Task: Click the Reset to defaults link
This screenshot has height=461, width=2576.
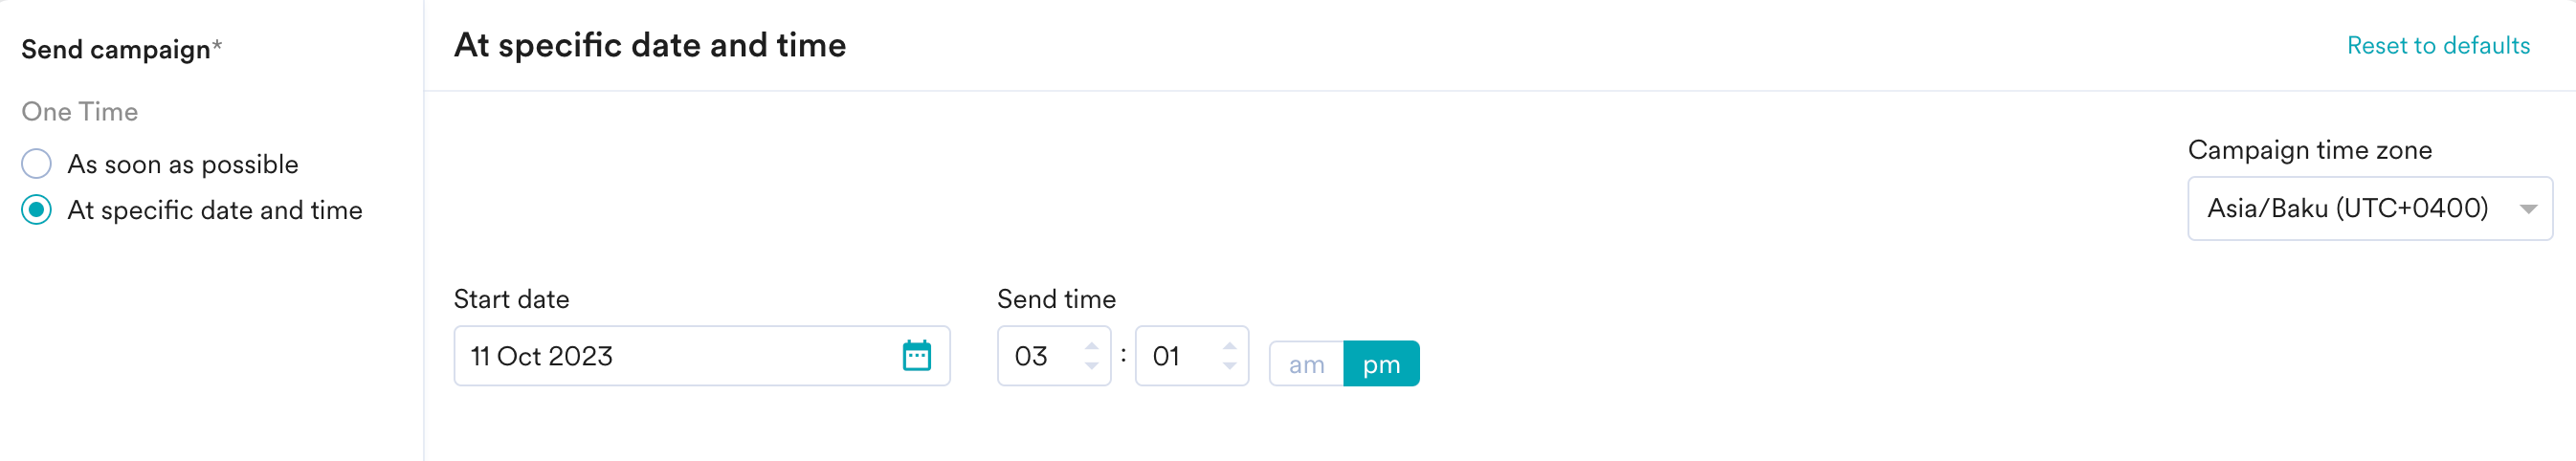Action: [2437, 46]
